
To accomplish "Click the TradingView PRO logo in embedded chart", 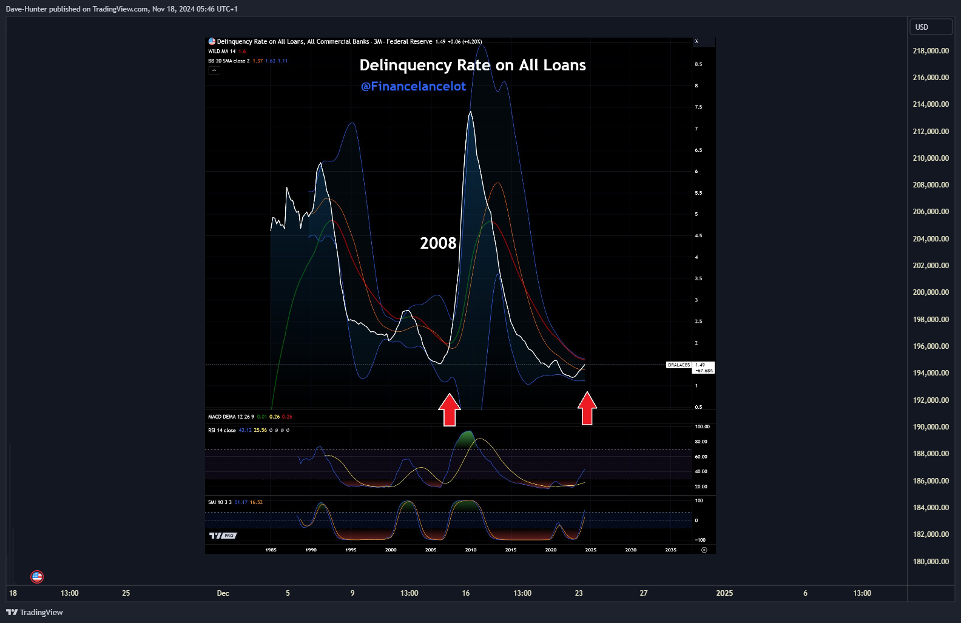I will (x=223, y=536).
